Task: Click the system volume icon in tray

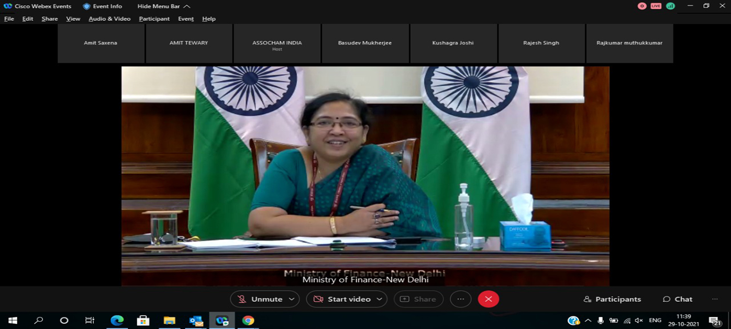Action: (x=639, y=321)
